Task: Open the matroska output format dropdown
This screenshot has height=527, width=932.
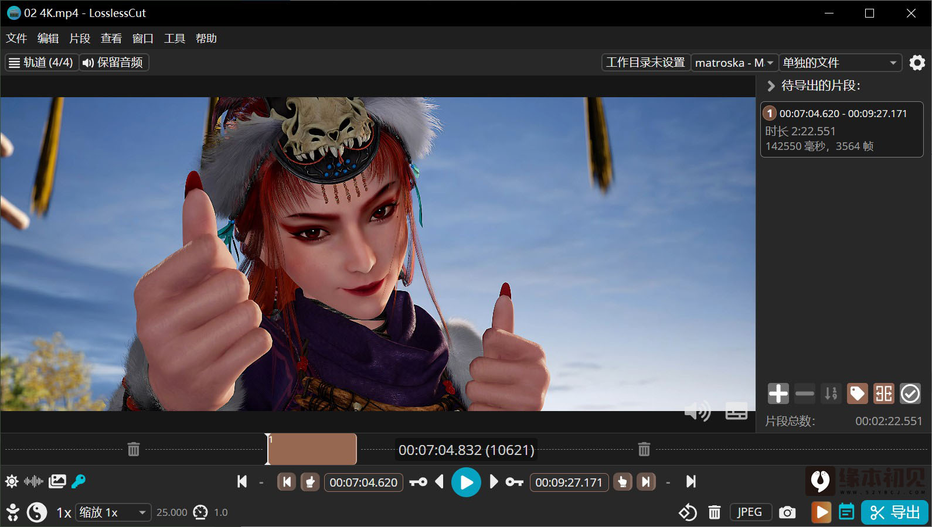Action: point(734,62)
